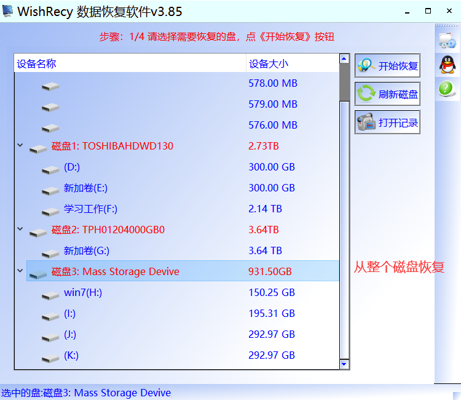Open the QQ penguin contact icon
461x400 pixels.
pos(447,65)
